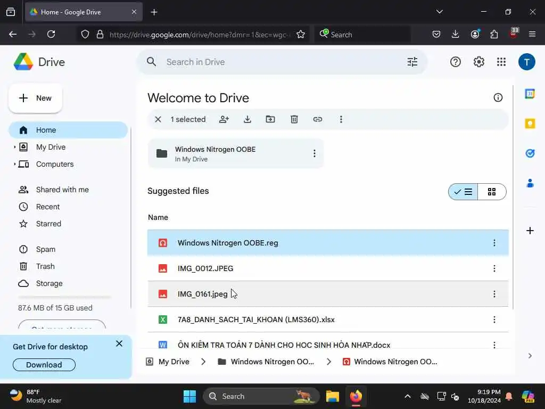Click the account avatar T

pos(526,62)
